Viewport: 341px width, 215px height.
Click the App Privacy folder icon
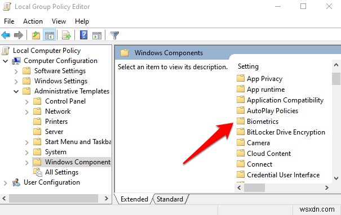point(241,78)
